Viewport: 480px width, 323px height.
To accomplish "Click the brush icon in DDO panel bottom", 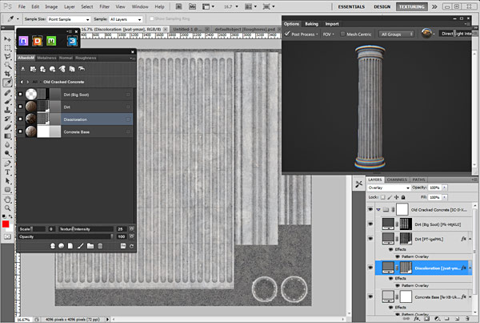I will pyautogui.click(x=81, y=246).
